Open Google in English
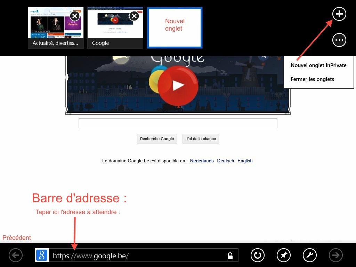Viewport: 356px width, 267px height. pyautogui.click(x=245, y=161)
